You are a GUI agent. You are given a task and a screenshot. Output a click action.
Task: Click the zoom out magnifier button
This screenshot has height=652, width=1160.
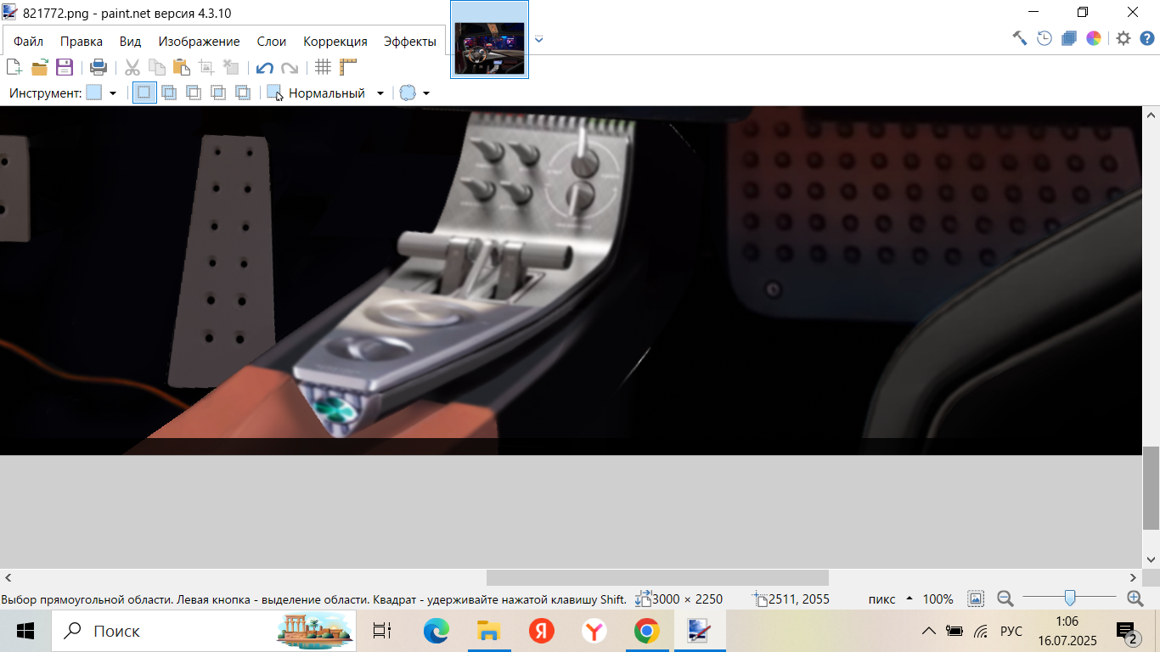click(1005, 599)
